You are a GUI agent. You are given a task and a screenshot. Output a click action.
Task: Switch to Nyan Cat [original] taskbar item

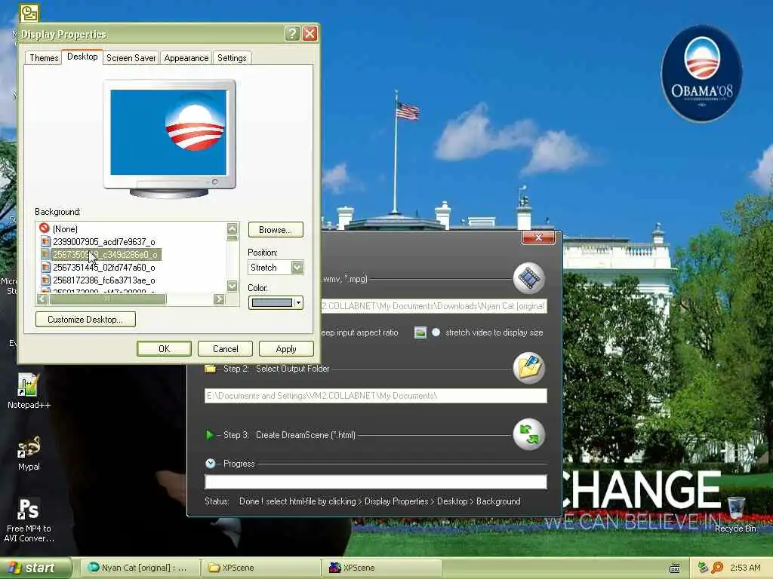click(x=139, y=568)
